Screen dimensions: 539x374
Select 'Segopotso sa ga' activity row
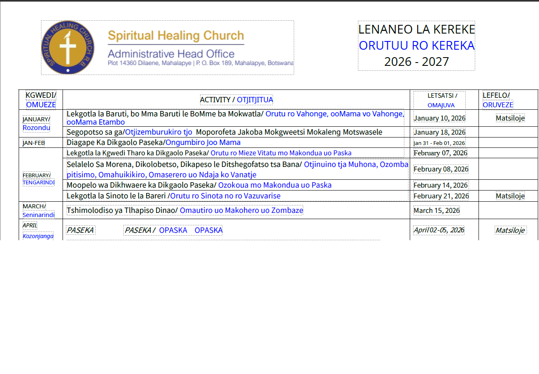point(225,132)
